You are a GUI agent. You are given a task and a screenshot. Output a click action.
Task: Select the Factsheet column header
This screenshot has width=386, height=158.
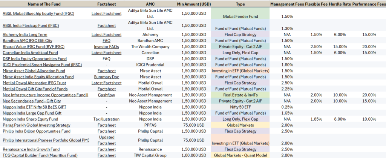point(106,4)
